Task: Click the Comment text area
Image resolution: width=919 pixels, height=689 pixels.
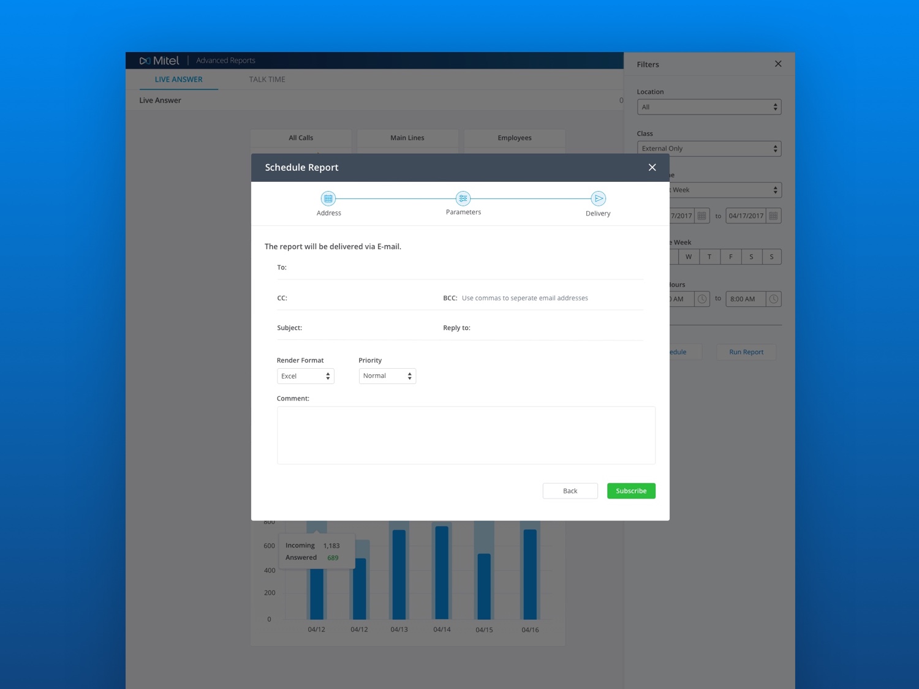Action: pos(466,435)
